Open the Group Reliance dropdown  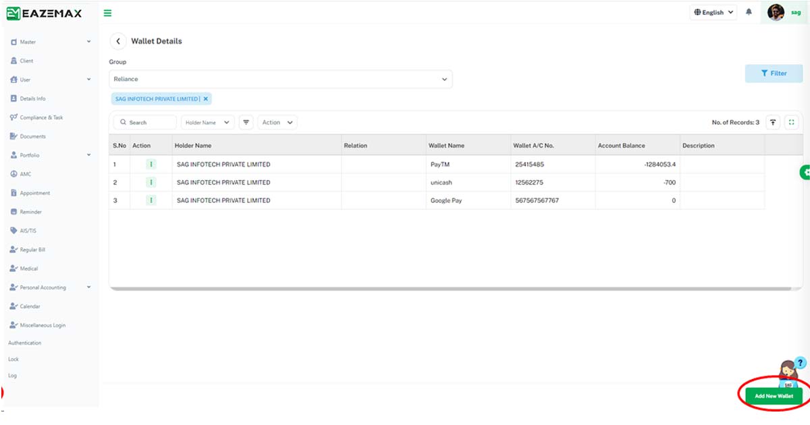coord(281,79)
